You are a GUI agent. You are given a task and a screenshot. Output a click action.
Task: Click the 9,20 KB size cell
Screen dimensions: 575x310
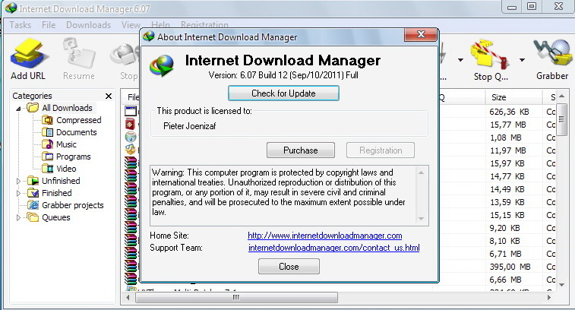(504, 228)
